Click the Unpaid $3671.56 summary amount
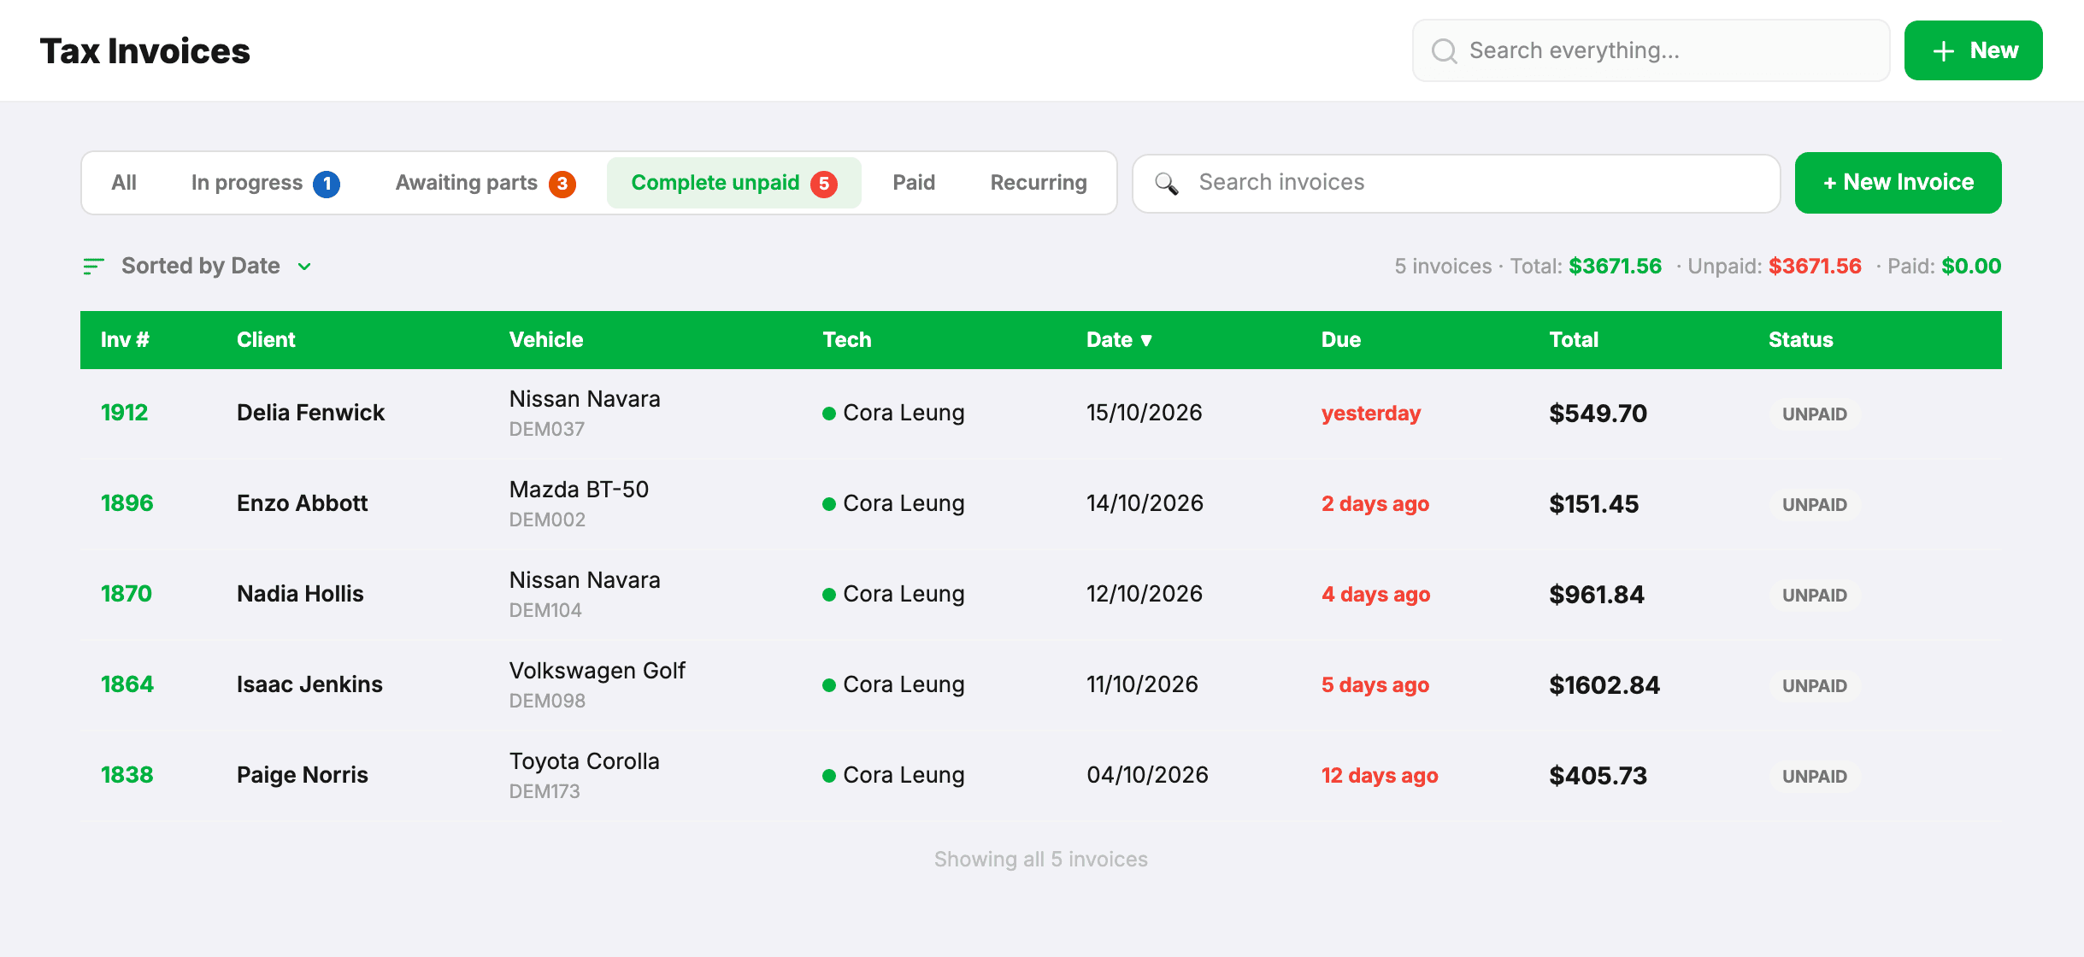This screenshot has height=957, width=2084. [x=1815, y=267]
